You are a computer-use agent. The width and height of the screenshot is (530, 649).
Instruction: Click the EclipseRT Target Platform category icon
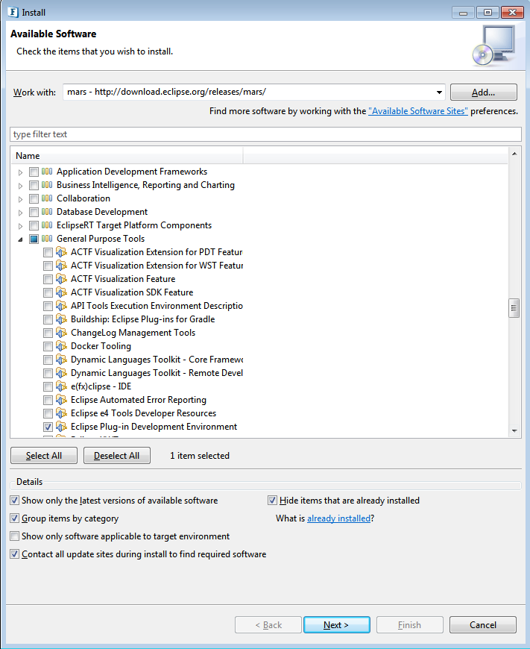point(47,225)
